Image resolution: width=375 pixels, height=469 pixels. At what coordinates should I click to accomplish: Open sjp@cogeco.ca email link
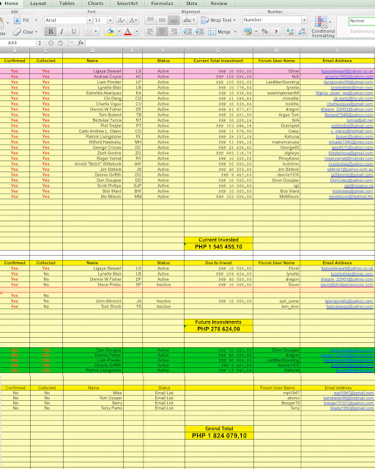(359, 185)
